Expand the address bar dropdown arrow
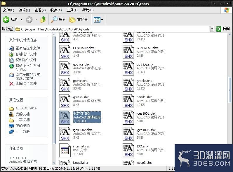The height and width of the screenshot is (172, 233). (212, 29)
